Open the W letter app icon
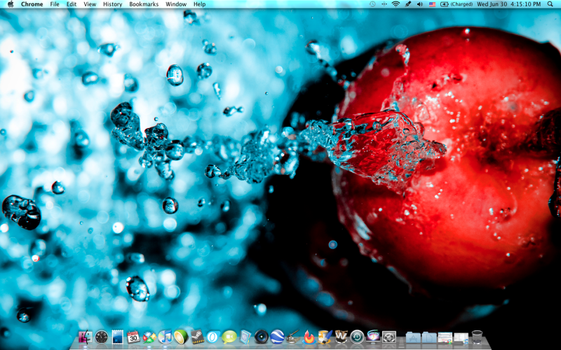This screenshot has width=561, height=350. (341, 337)
